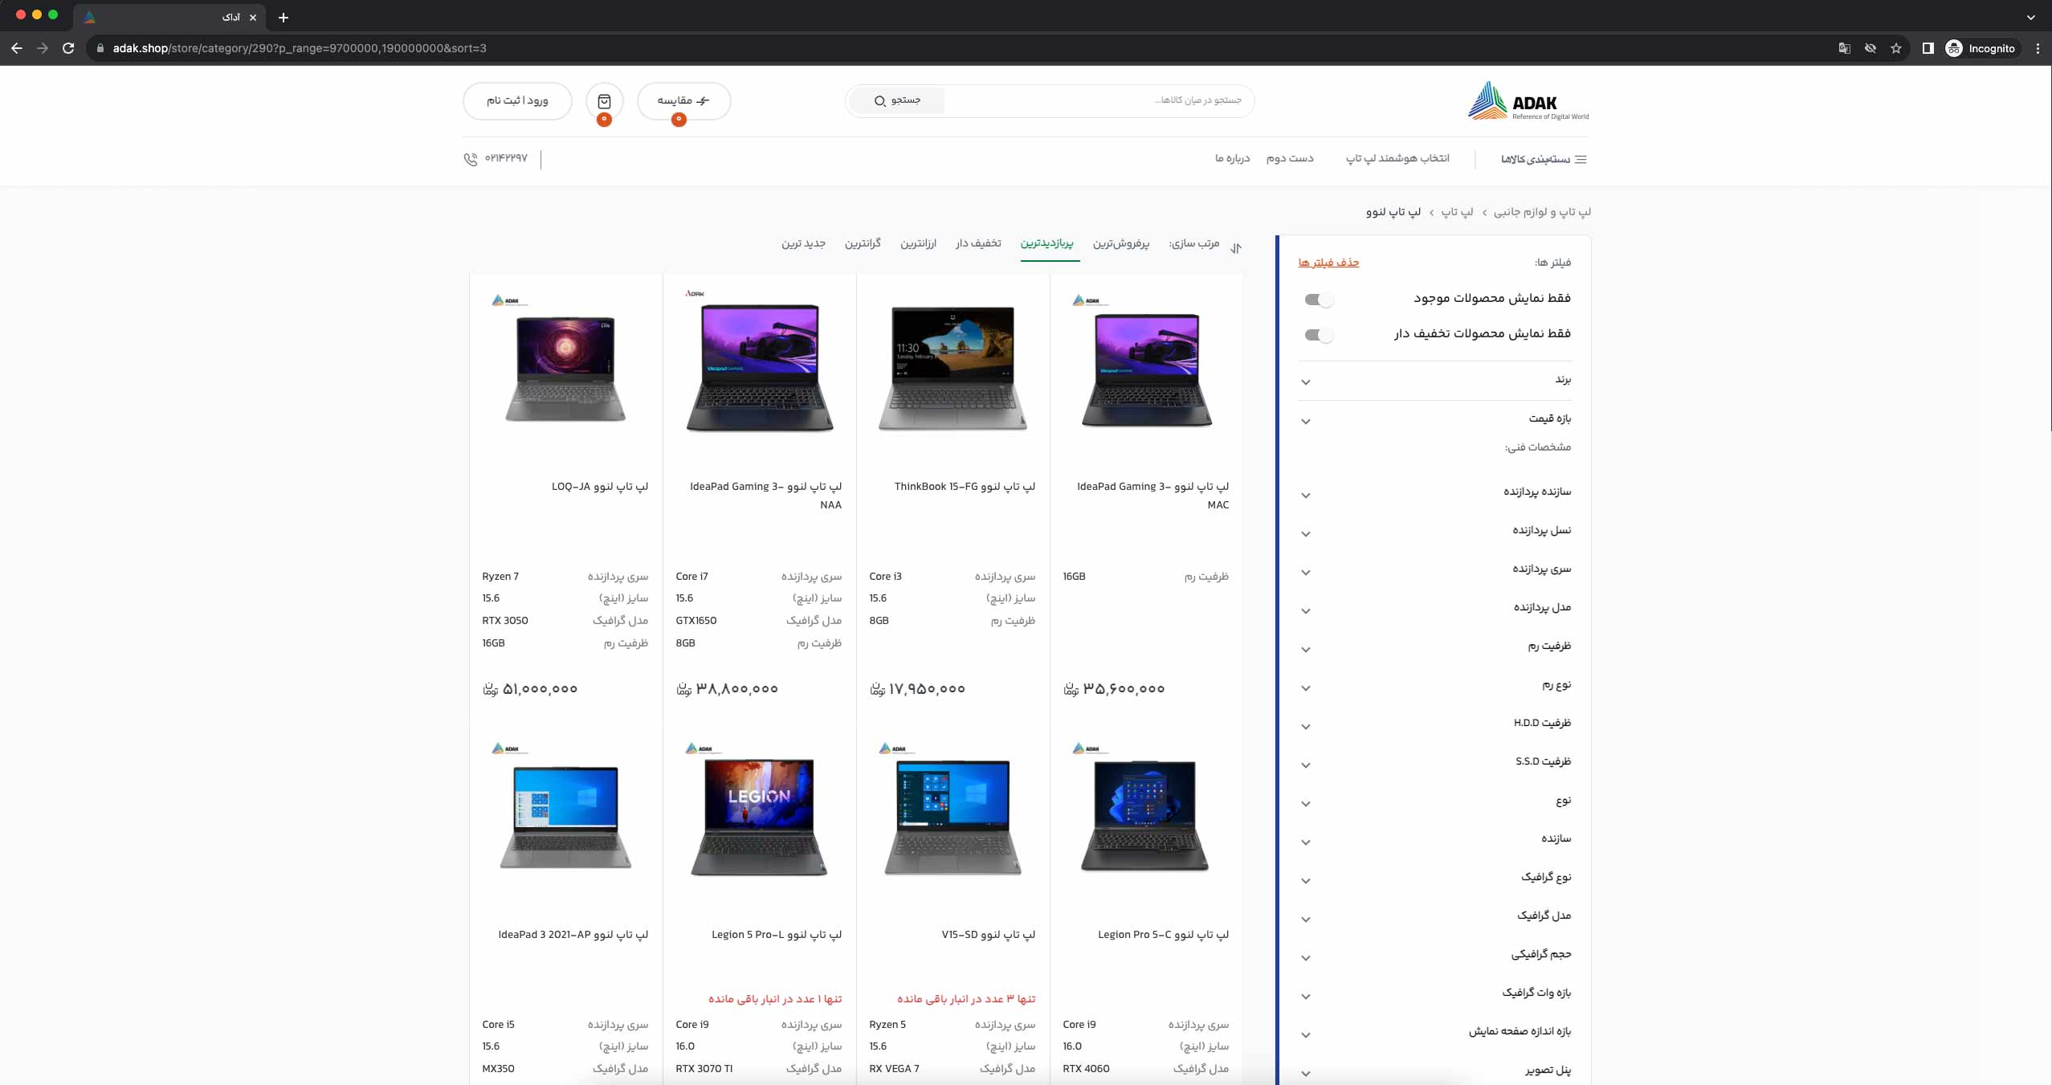This screenshot has height=1085, width=2052.
Task: Click the جستجو search button
Action: point(897,100)
